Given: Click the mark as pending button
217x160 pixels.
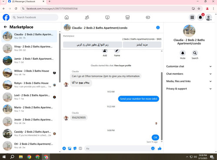Looking at the screenshot, I should (x=92, y=45).
